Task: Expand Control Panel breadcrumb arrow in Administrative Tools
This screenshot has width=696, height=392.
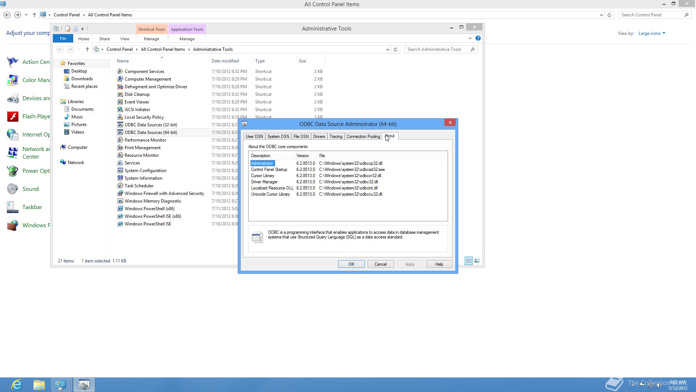Action: point(136,49)
